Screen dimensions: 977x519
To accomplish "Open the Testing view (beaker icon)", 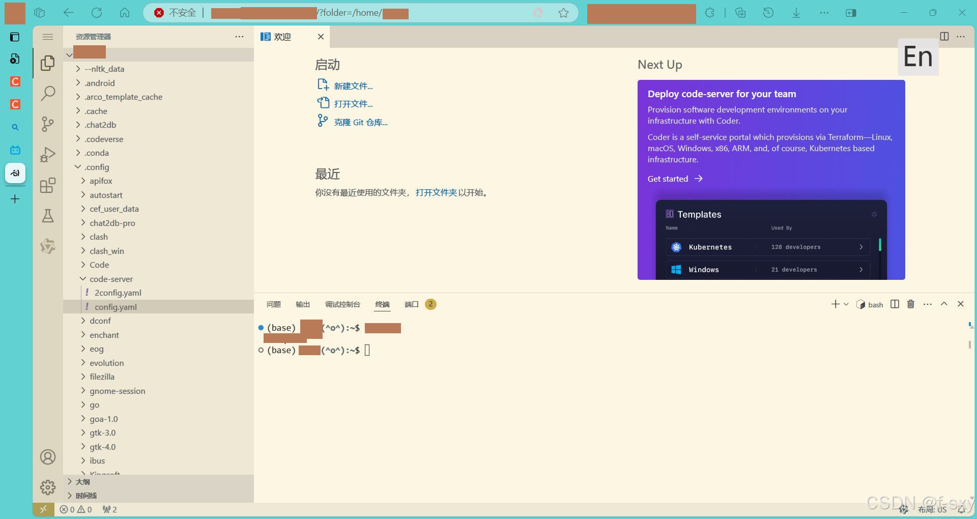I will 47,216.
